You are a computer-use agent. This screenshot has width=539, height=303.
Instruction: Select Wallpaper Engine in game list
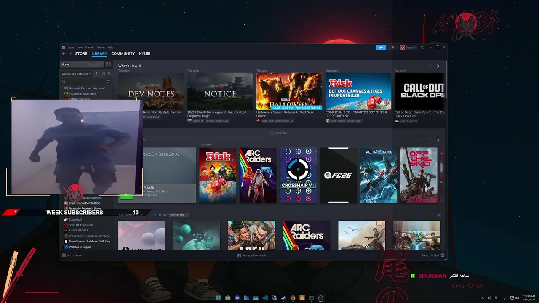tap(77, 247)
